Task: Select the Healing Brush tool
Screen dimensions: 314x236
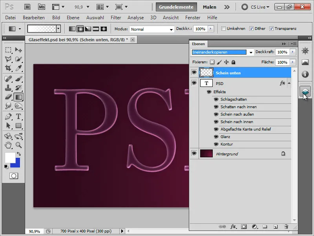Action: pyautogui.click(x=8, y=79)
